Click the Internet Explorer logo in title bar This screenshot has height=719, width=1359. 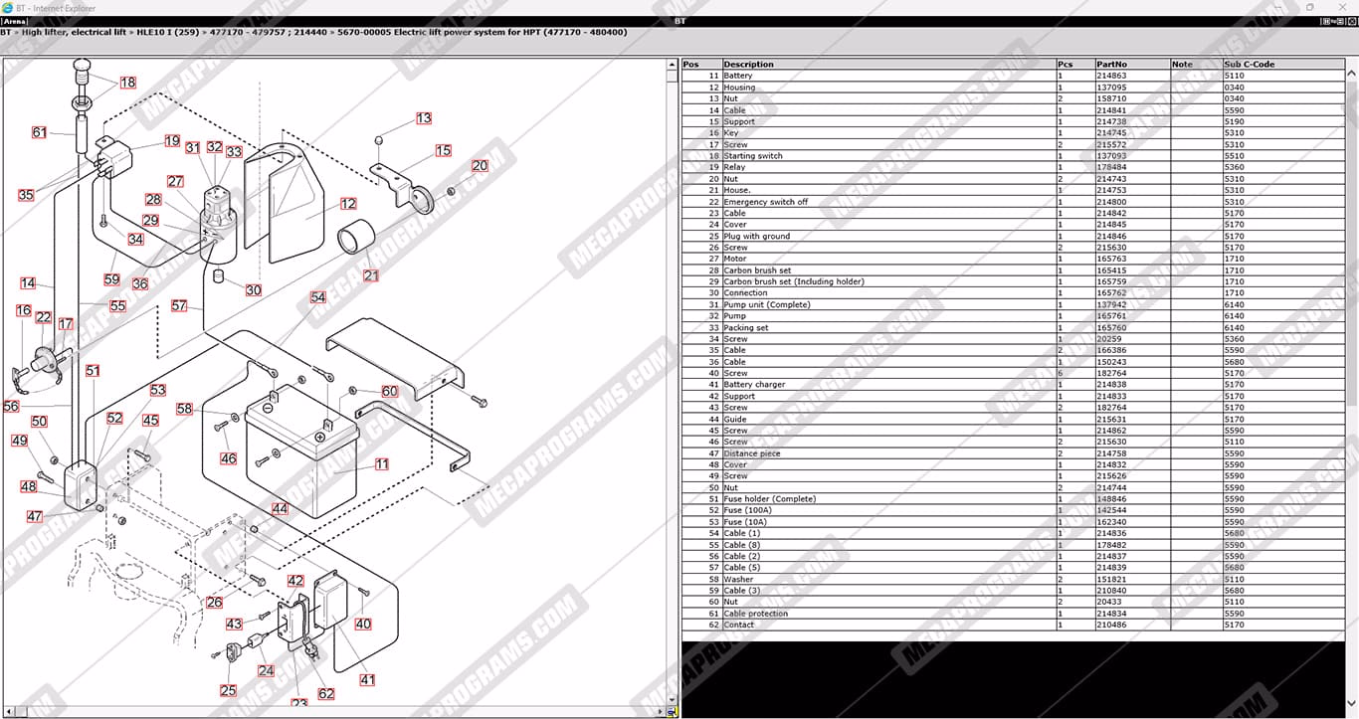coord(7,7)
